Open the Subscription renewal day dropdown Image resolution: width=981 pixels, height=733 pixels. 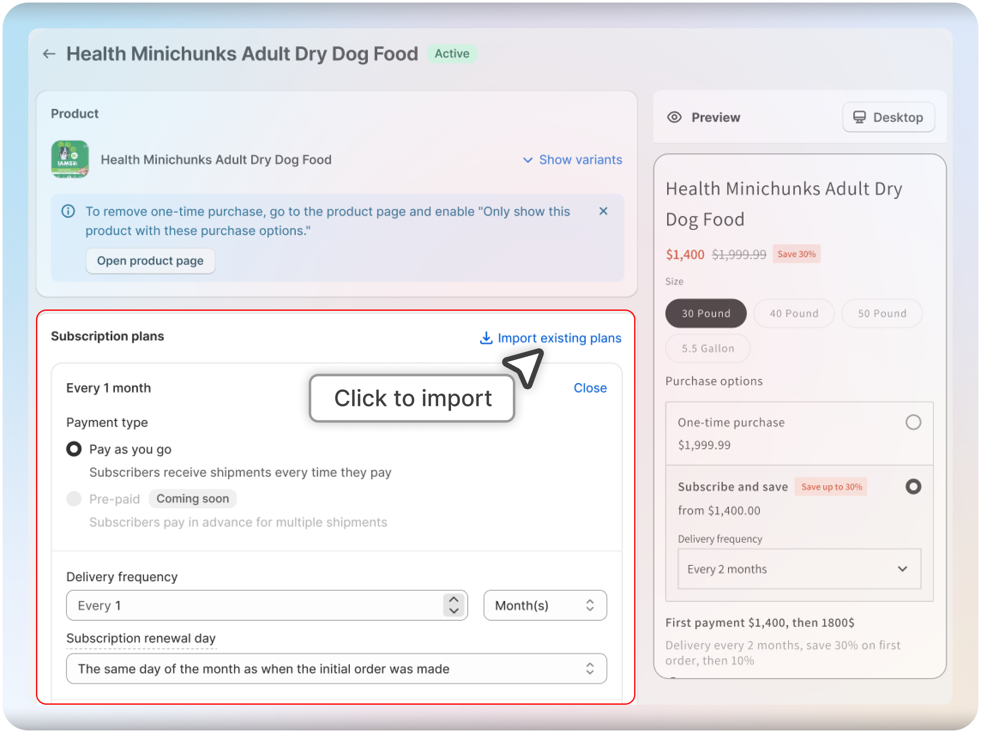[x=337, y=669]
